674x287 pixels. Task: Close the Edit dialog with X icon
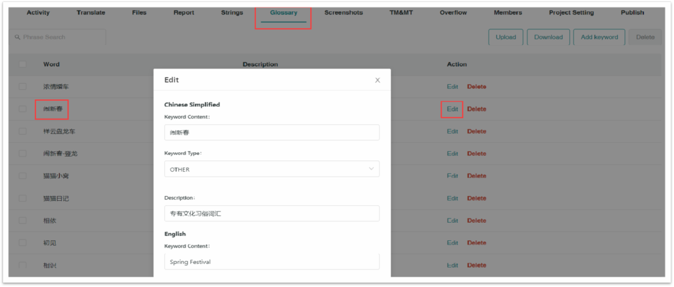[x=378, y=80]
